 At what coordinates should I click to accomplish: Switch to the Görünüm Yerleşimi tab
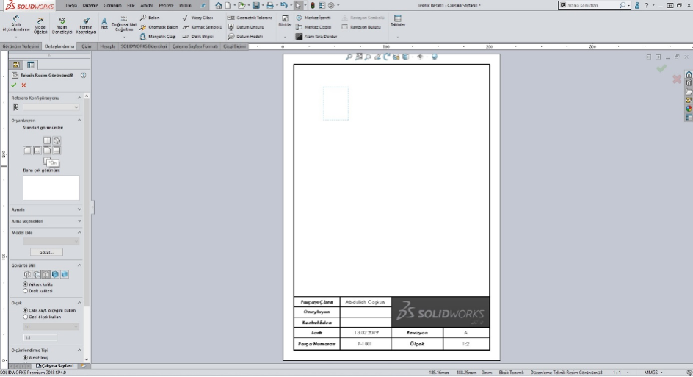click(x=21, y=46)
